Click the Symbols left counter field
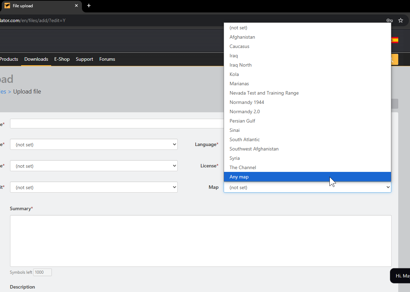Viewport: 410px width, 292px height. (x=43, y=272)
